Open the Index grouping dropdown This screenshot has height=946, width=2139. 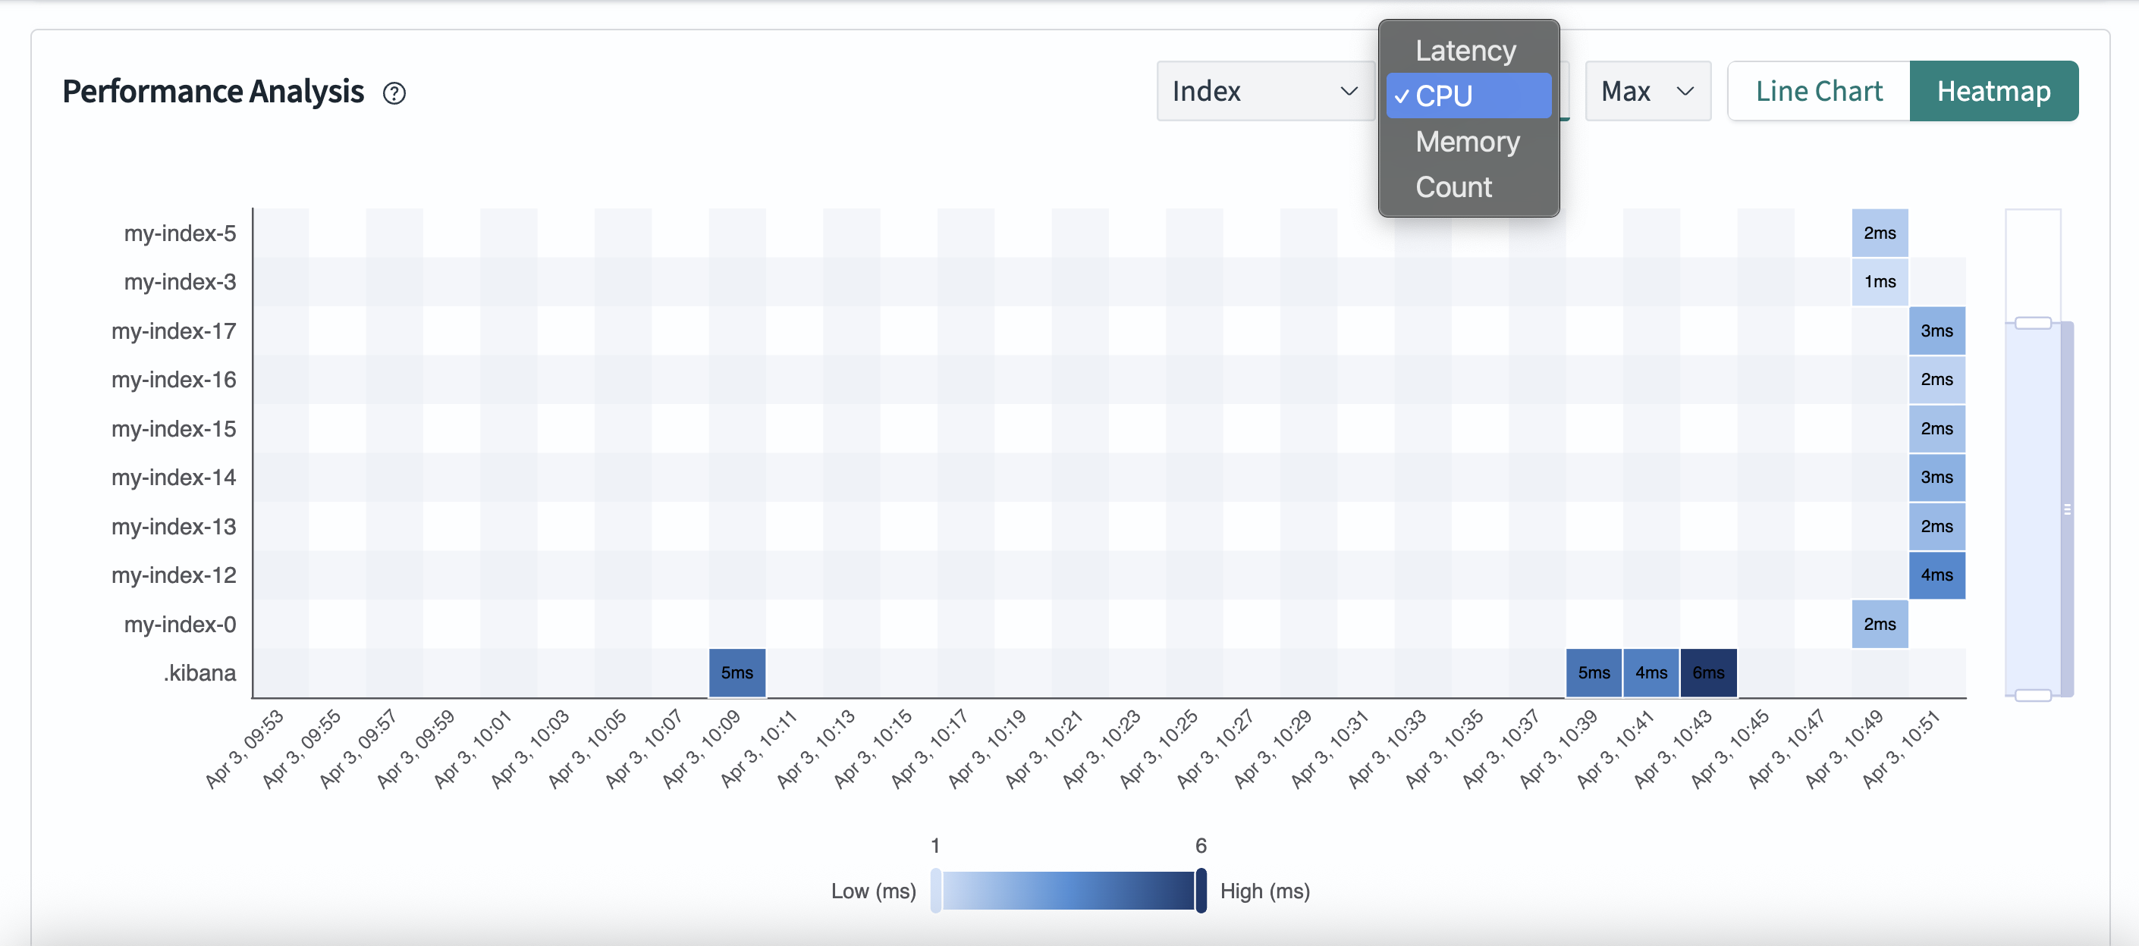click(1264, 91)
